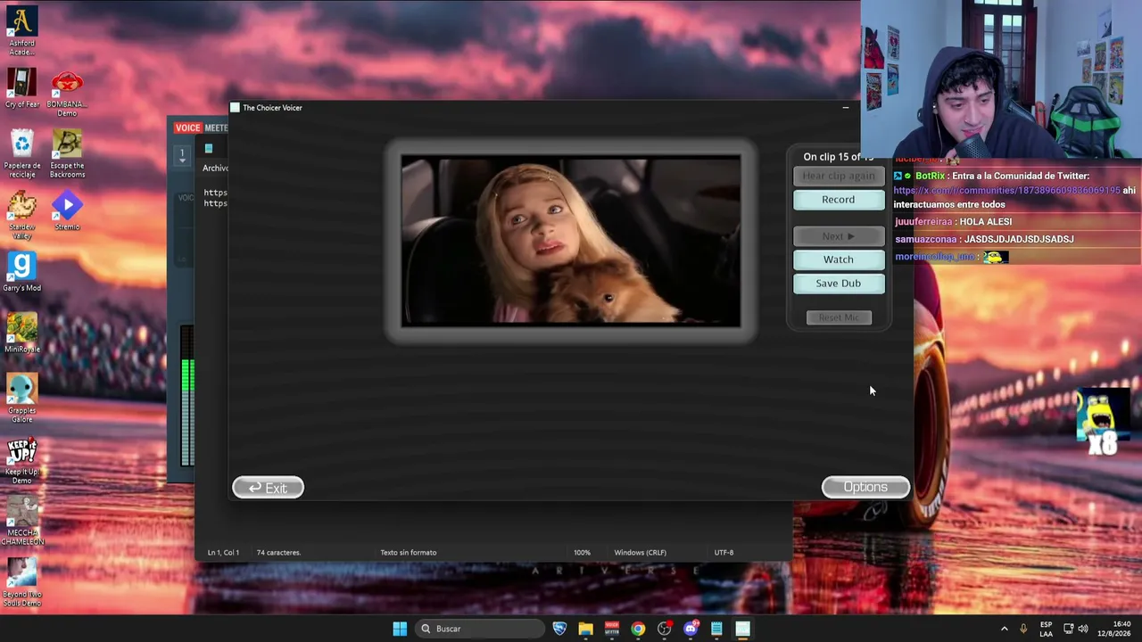Switch the ESP LAA input language
The width and height of the screenshot is (1142, 642).
coord(1046,629)
